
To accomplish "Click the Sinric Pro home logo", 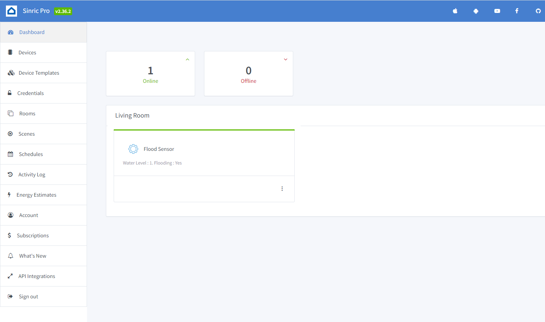I will click(11, 11).
